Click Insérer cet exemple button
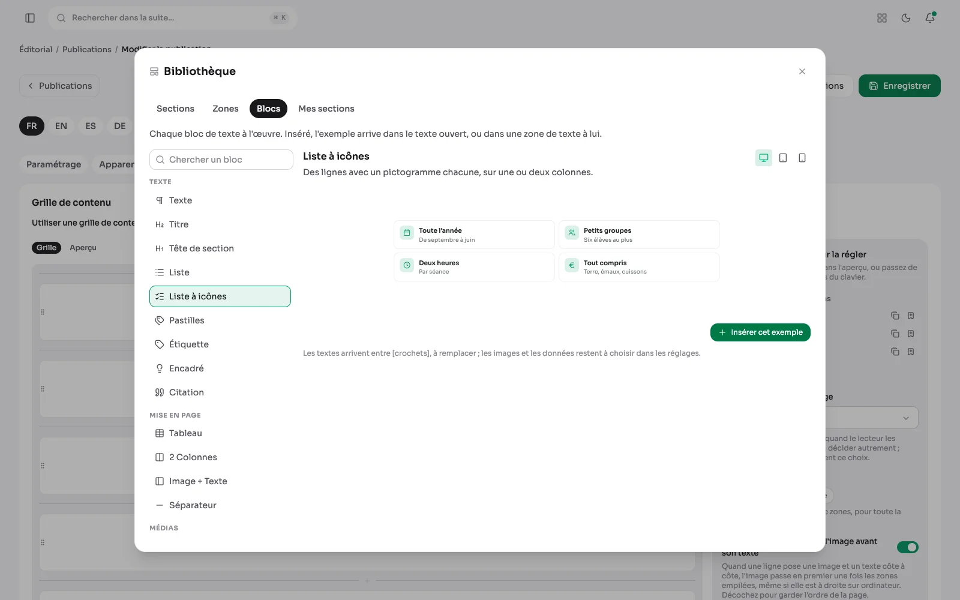Image resolution: width=960 pixels, height=600 pixels. 760,332
